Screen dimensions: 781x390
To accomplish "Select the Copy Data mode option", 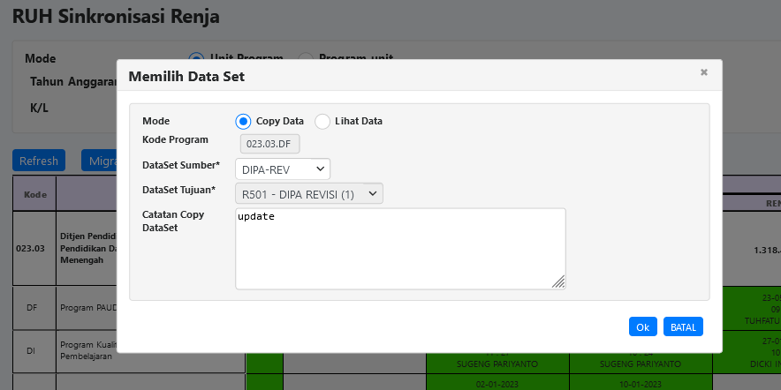I will click(243, 121).
